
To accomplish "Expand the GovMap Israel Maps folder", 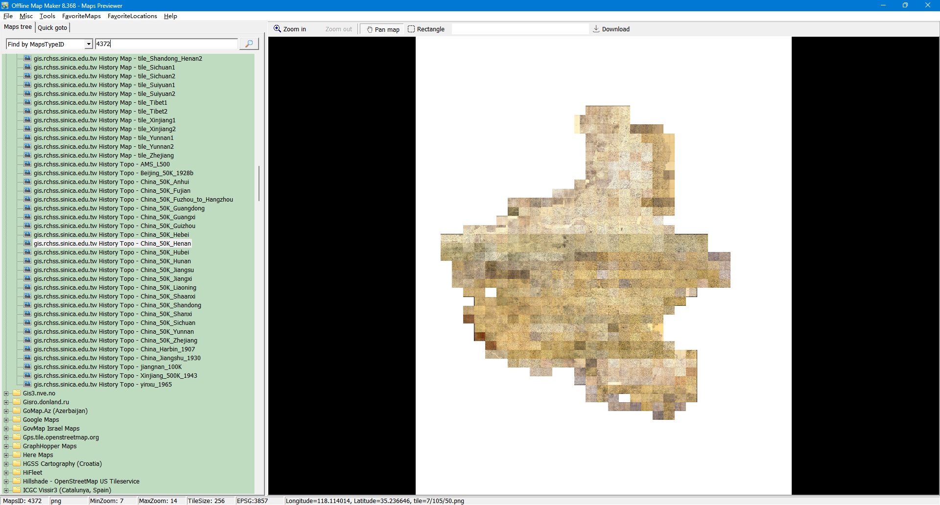I will (6, 429).
